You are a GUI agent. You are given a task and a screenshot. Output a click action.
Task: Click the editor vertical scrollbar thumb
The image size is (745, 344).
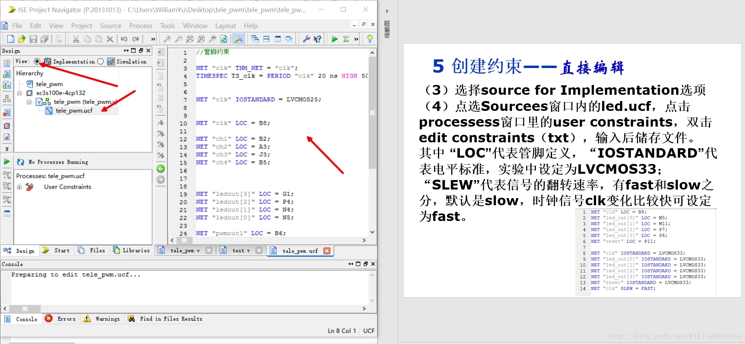(x=372, y=113)
